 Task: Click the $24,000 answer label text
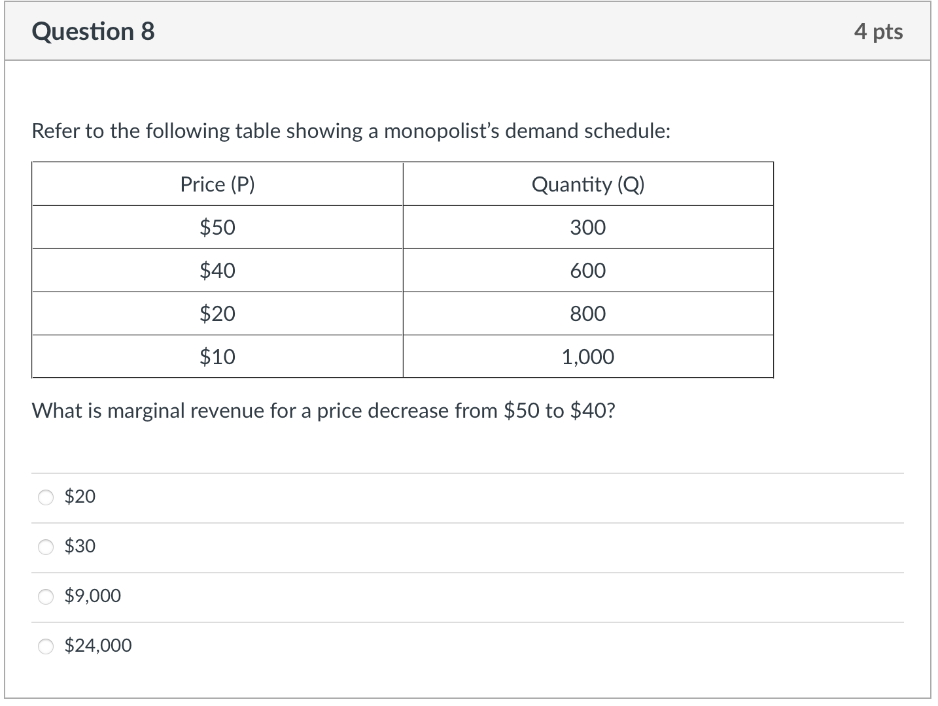coord(97,645)
